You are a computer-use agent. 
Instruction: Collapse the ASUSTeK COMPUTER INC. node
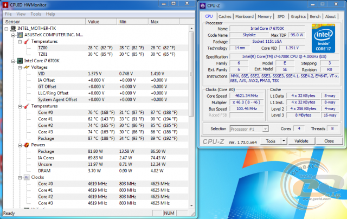tap(13, 35)
